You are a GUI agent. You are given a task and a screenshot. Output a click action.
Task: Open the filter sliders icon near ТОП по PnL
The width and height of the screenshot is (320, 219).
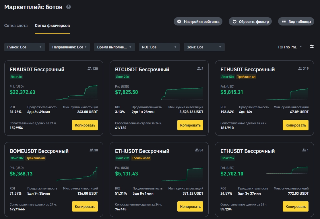311,46
